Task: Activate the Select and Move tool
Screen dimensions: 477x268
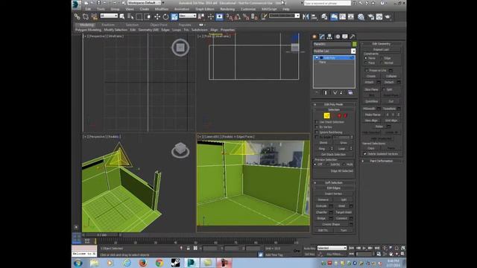Action: (x=157, y=16)
